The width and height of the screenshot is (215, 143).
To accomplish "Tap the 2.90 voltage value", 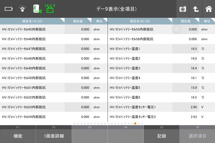I will pyautogui.click(x=194, y=107).
